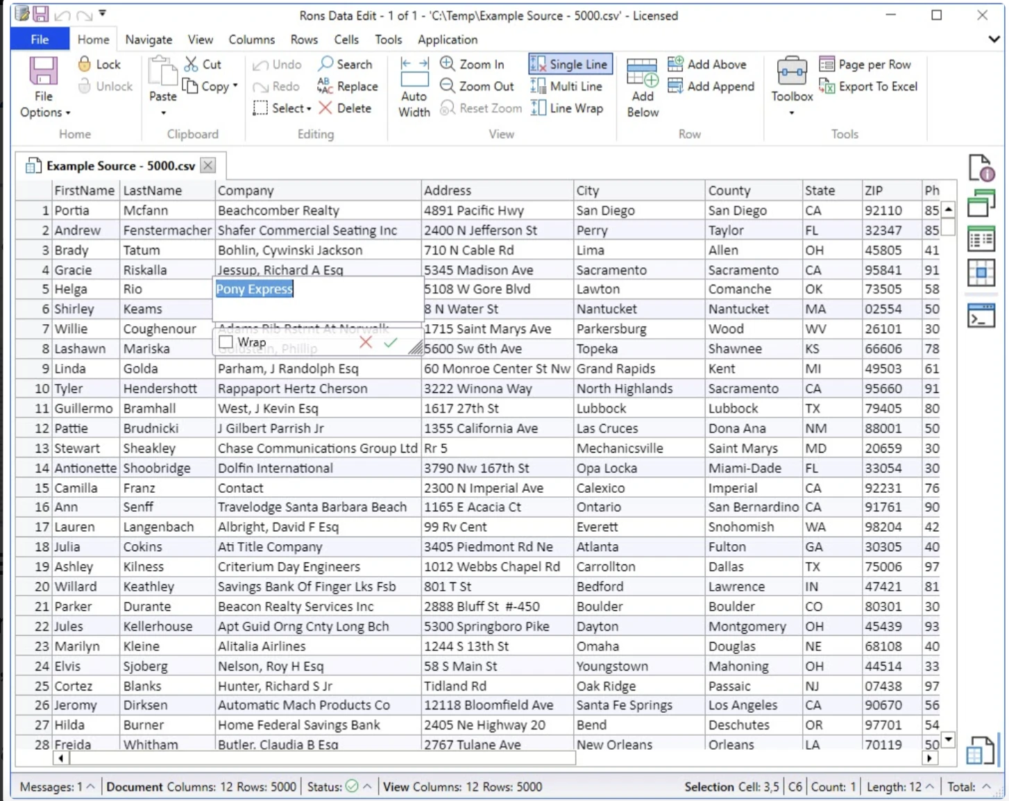Click the Company column header
This screenshot has height=801, width=1009.
click(x=318, y=190)
